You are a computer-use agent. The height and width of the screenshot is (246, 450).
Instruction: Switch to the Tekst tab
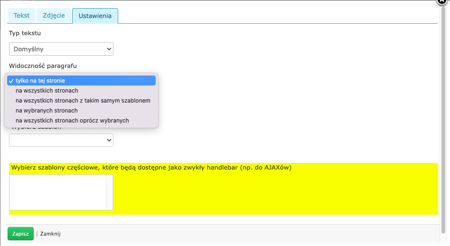21,16
